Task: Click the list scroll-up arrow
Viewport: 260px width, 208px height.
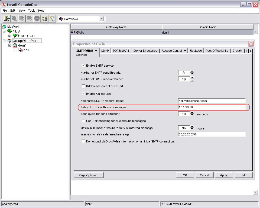Action: pyautogui.click(x=255, y=32)
